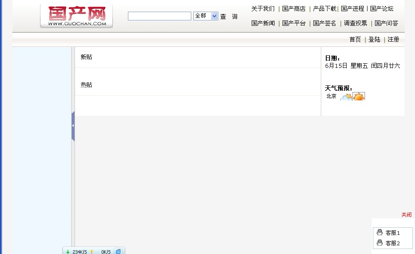Click the 234K/S download speed text
Image resolution: width=415 pixels, height=254 pixels.
pyautogui.click(x=80, y=252)
